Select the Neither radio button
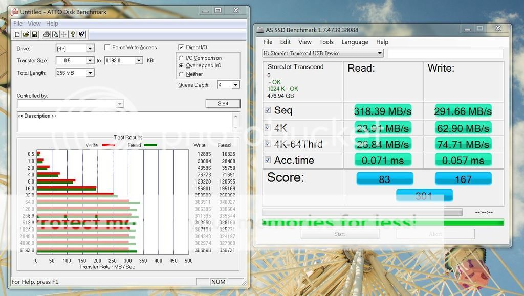Viewport: 524px width, 296px height. coord(181,74)
